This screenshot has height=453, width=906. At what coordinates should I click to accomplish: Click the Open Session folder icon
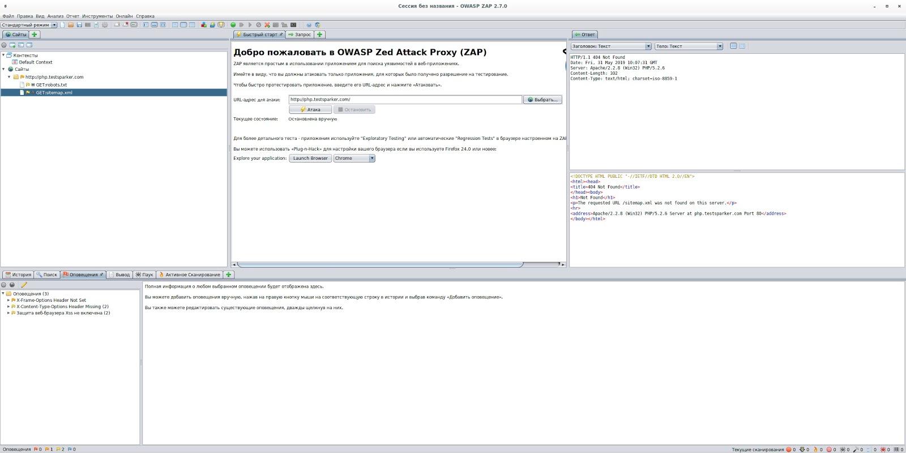click(x=71, y=25)
